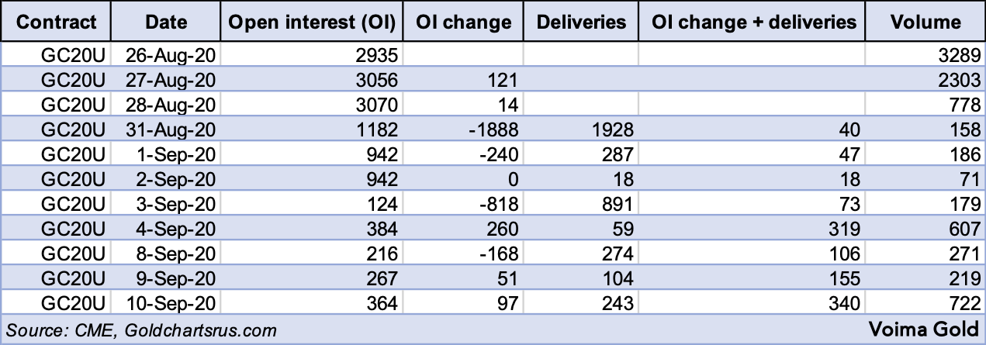Screen dimensions: 986x345
Task: Click the Date column header
Action: click(165, 22)
